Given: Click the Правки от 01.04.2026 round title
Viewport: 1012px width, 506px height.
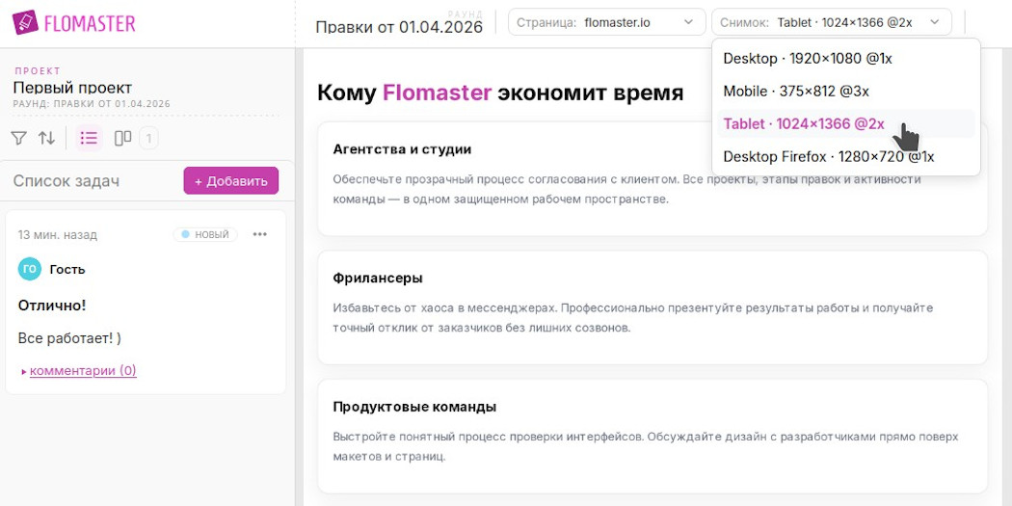Looking at the screenshot, I should point(399,27).
